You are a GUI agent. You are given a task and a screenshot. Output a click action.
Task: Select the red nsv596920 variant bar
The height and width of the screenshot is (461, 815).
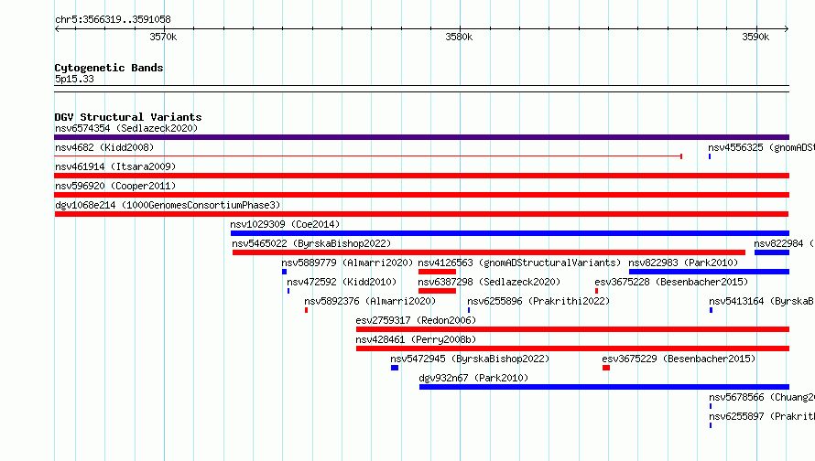[x=421, y=195]
